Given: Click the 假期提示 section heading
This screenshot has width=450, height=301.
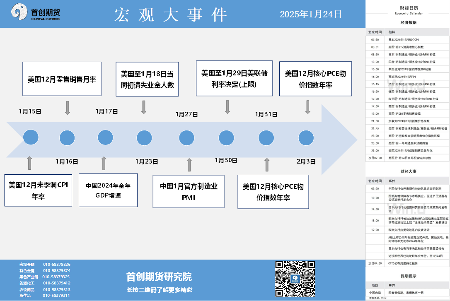Looking at the screenshot, I should (x=409, y=276).
